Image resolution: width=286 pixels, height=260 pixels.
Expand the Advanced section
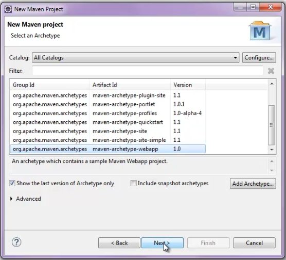(x=11, y=199)
